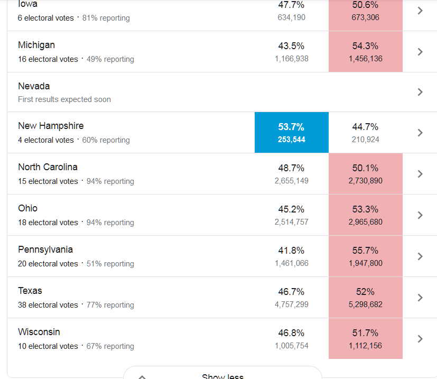This screenshot has height=379, width=437.
Task: Click North Carolina's 48.7% vote figure
Action: [292, 168]
